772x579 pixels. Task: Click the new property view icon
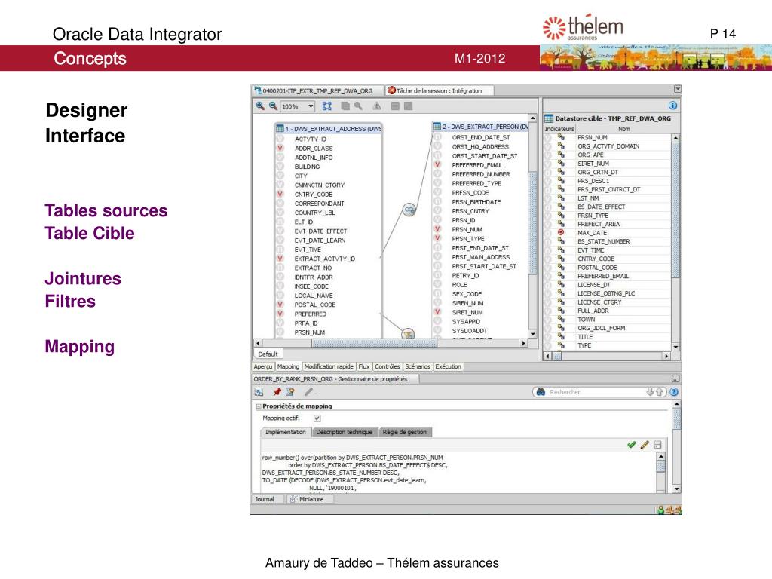tap(290, 392)
